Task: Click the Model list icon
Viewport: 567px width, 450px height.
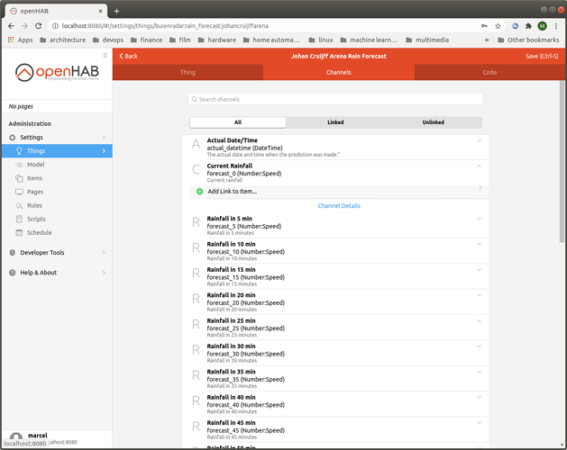Action: (19, 165)
